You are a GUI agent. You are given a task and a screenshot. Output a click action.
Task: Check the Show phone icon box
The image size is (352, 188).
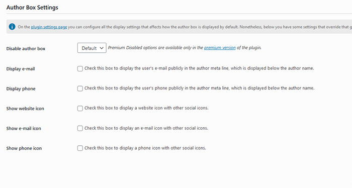(80, 148)
